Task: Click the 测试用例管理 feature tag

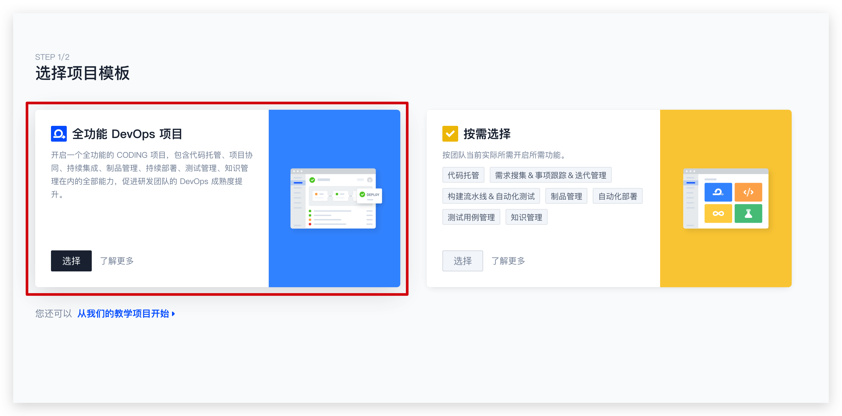Action: pos(471,217)
